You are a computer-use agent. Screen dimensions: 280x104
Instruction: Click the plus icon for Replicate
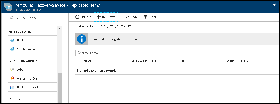(x=99, y=17)
